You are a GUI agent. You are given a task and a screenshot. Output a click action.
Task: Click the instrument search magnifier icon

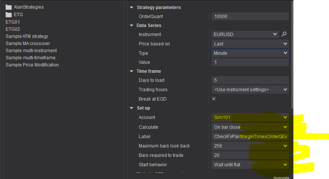284,34
